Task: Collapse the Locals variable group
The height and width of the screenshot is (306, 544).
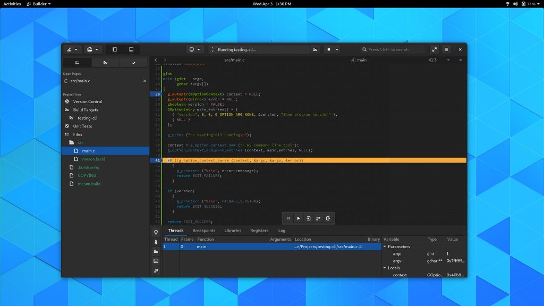Action: 385,268
